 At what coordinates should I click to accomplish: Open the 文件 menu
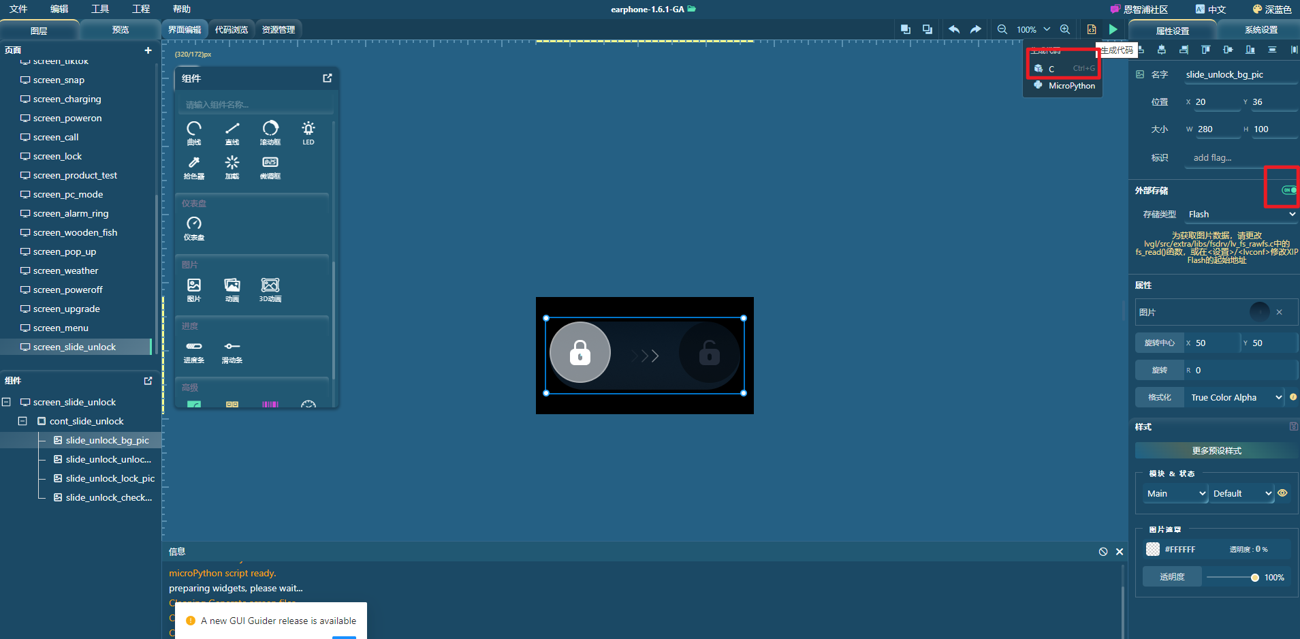tap(18, 9)
